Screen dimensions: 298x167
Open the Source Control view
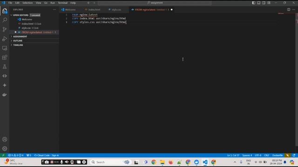click(5, 29)
